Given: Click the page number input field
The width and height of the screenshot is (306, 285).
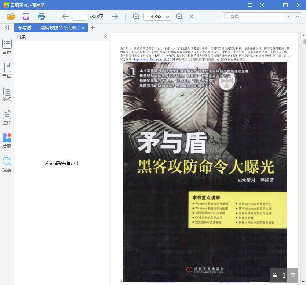Looking at the screenshot, I should (80, 17).
